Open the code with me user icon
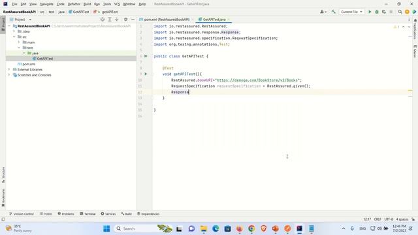The width and height of the screenshot is (418, 235). click(x=323, y=12)
